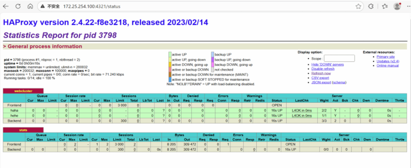Click 16s UP status in stats Backend
The height and width of the screenshot is (168, 411).
(x=290, y=150)
